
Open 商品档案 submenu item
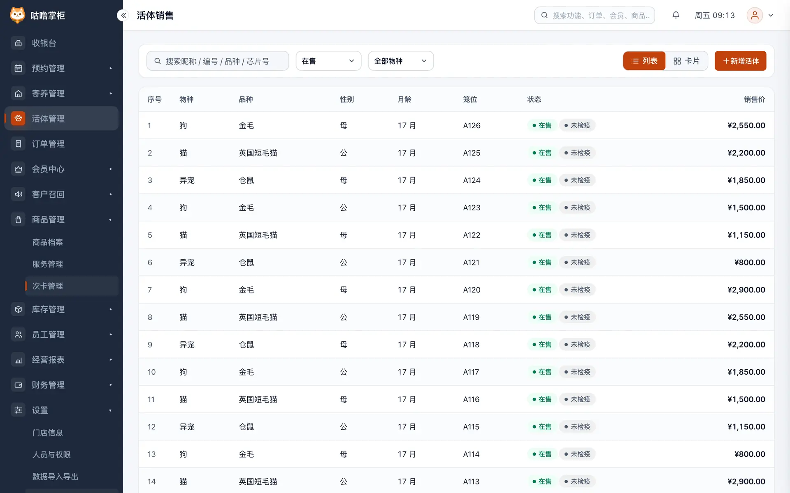pos(48,242)
